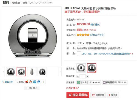
Task: Open 查看大图 magnifier to enlarge image
Action: [x=8, y=82]
